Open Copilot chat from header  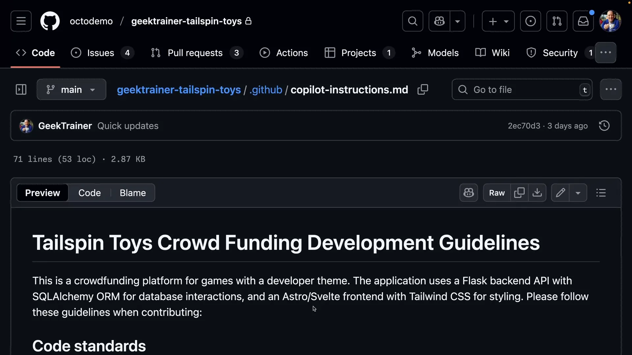point(439,21)
